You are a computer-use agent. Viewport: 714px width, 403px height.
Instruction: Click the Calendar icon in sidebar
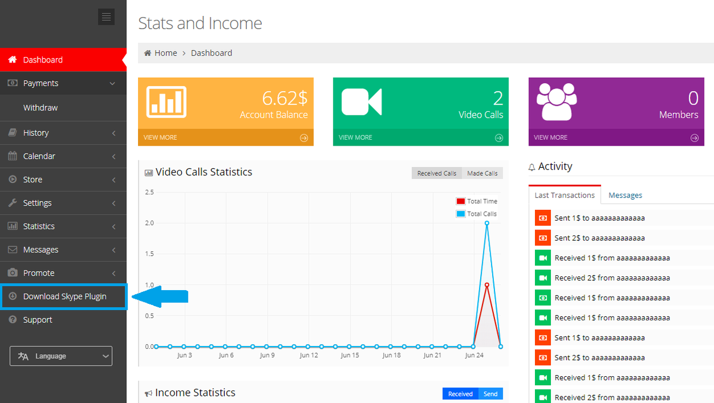[x=12, y=156]
